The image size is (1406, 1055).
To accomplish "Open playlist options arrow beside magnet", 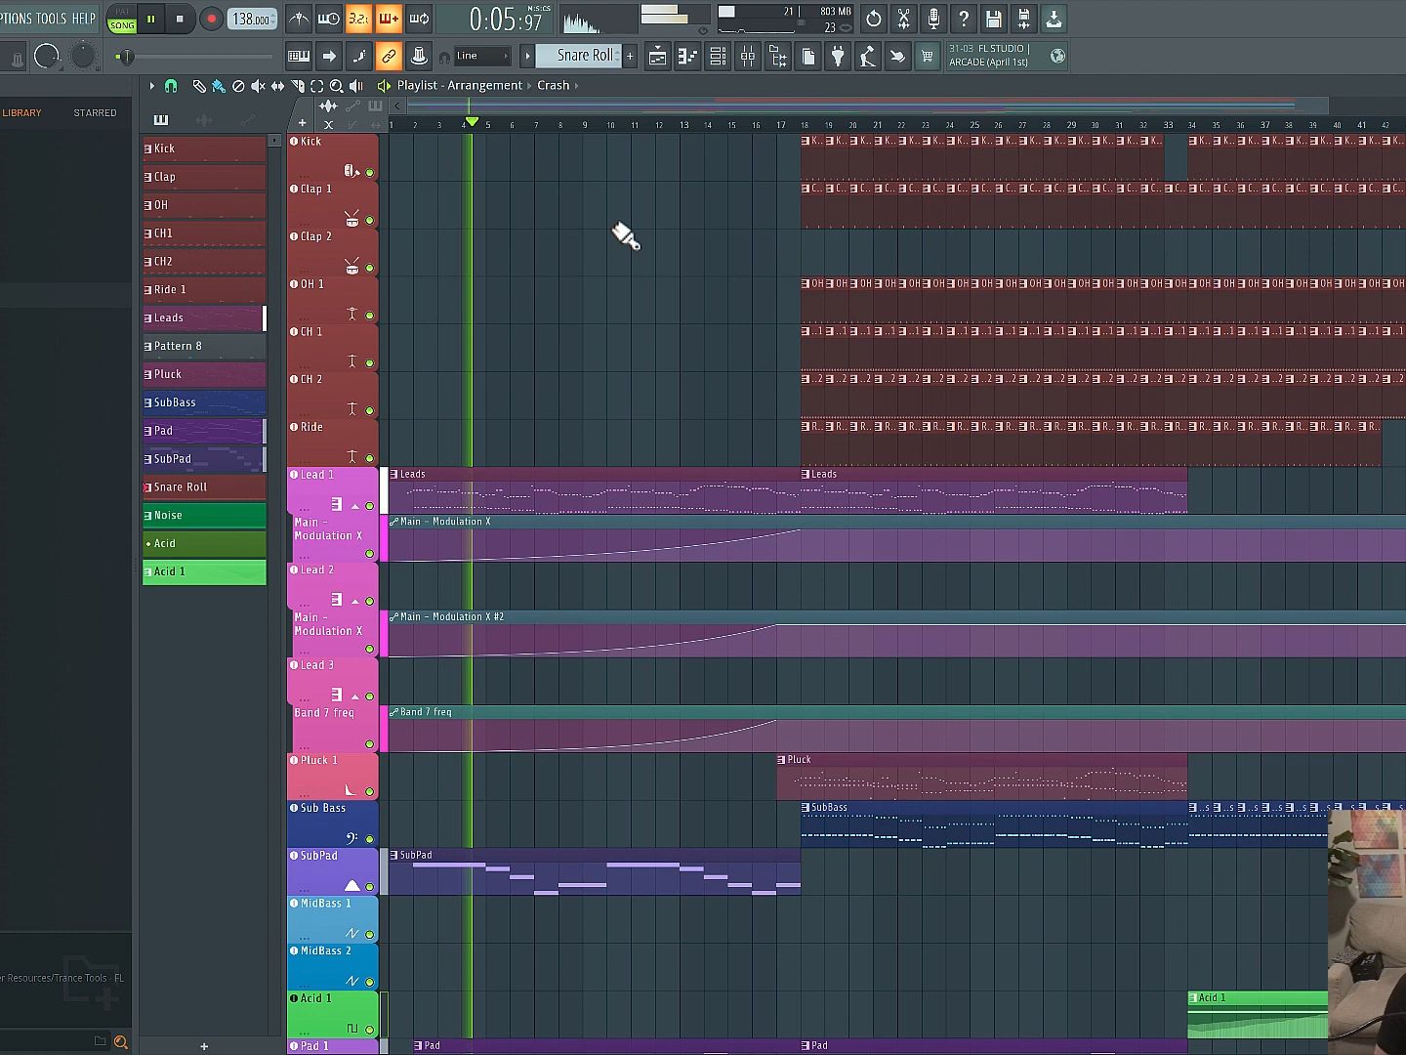I will click(151, 86).
